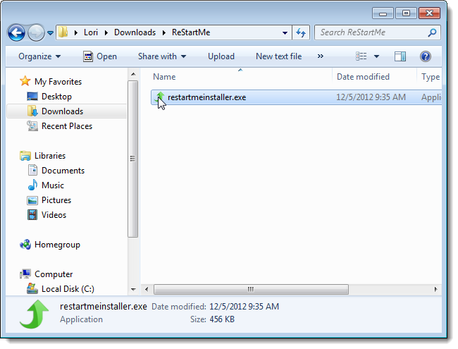Select Libraries in navigation pane
The image size is (458, 349).
tap(50, 156)
